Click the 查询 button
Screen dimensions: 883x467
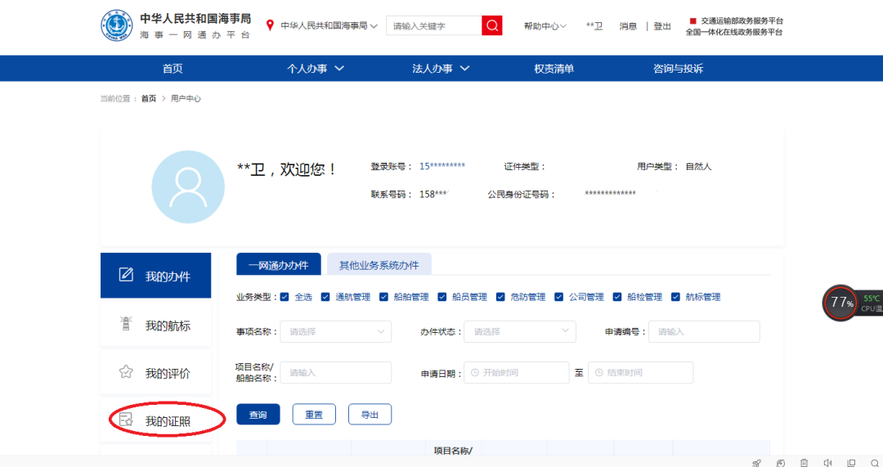coord(258,415)
